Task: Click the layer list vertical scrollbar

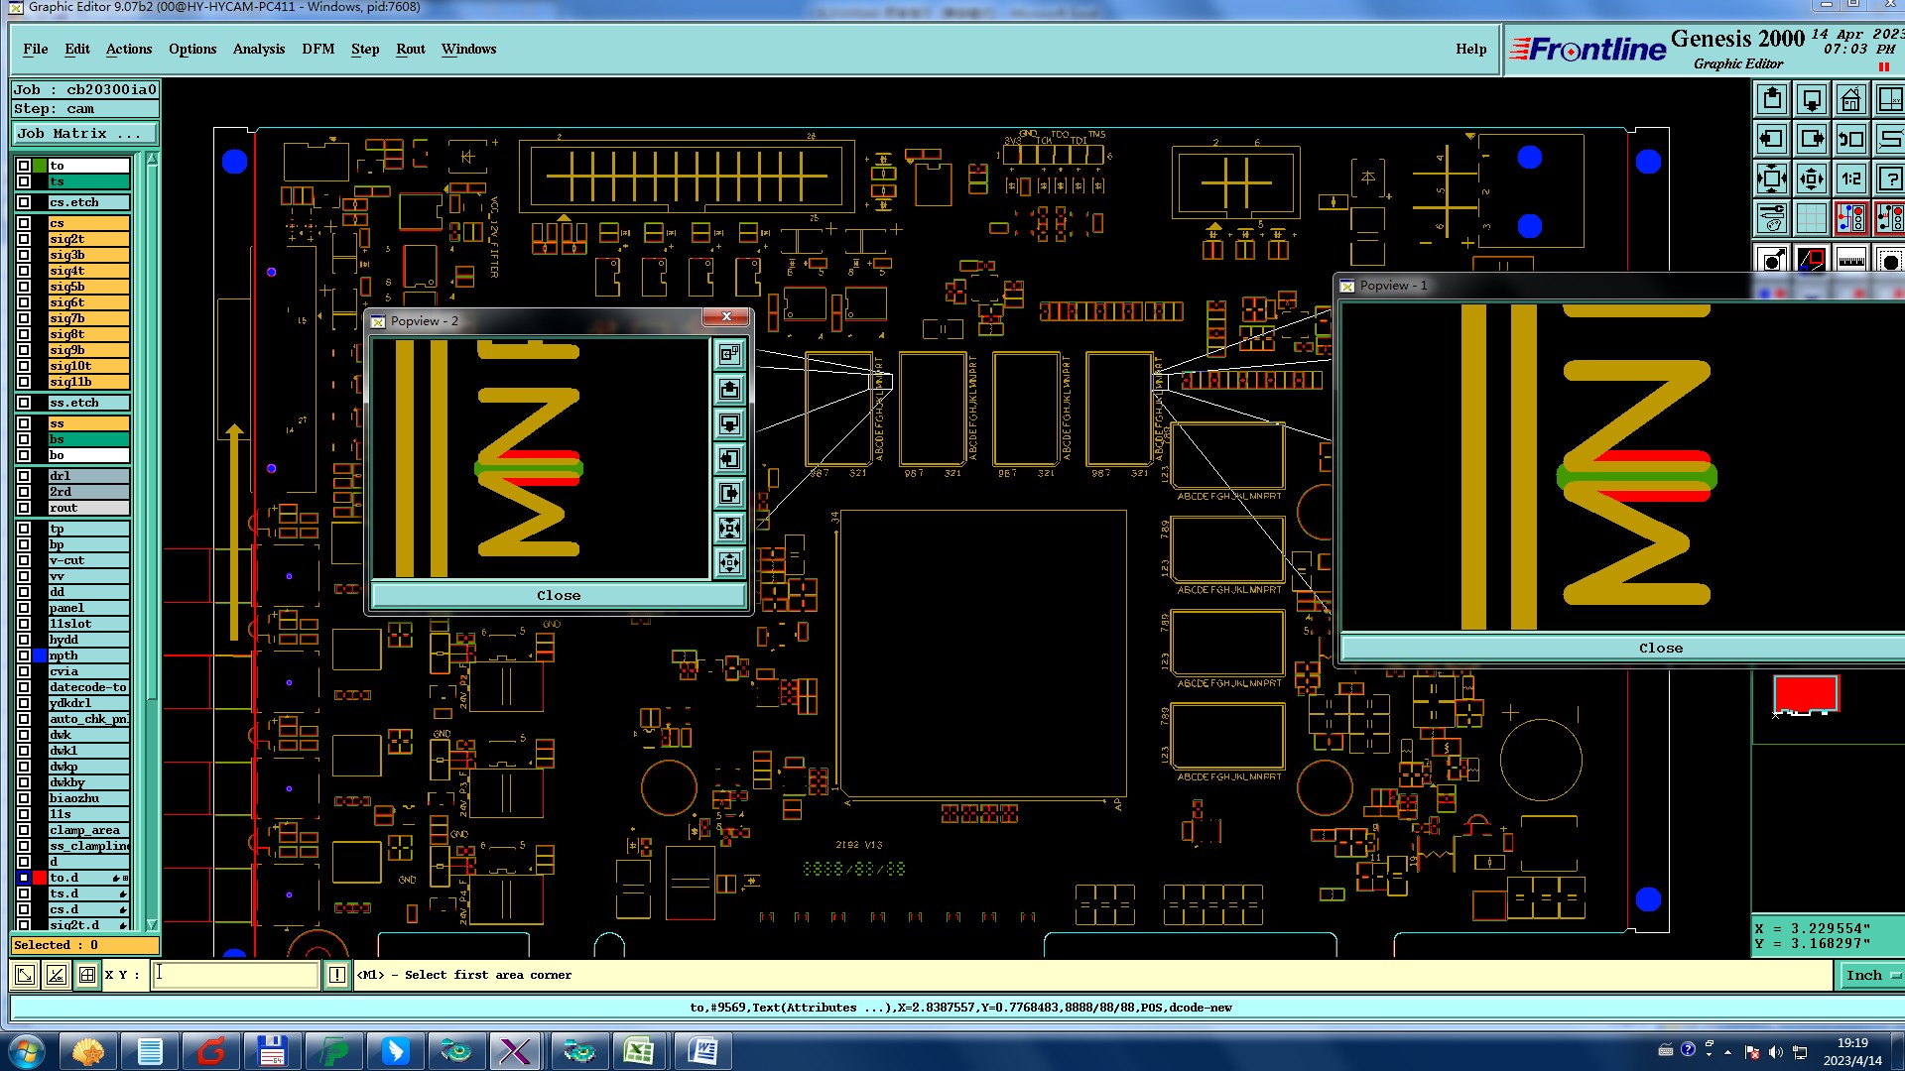Action: [152, 540]
